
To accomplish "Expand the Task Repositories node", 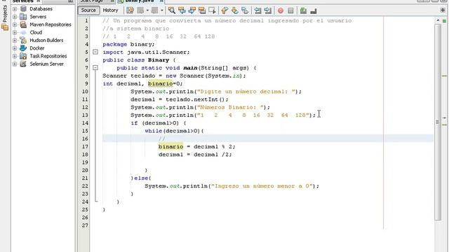I will [x=15, y=56].
